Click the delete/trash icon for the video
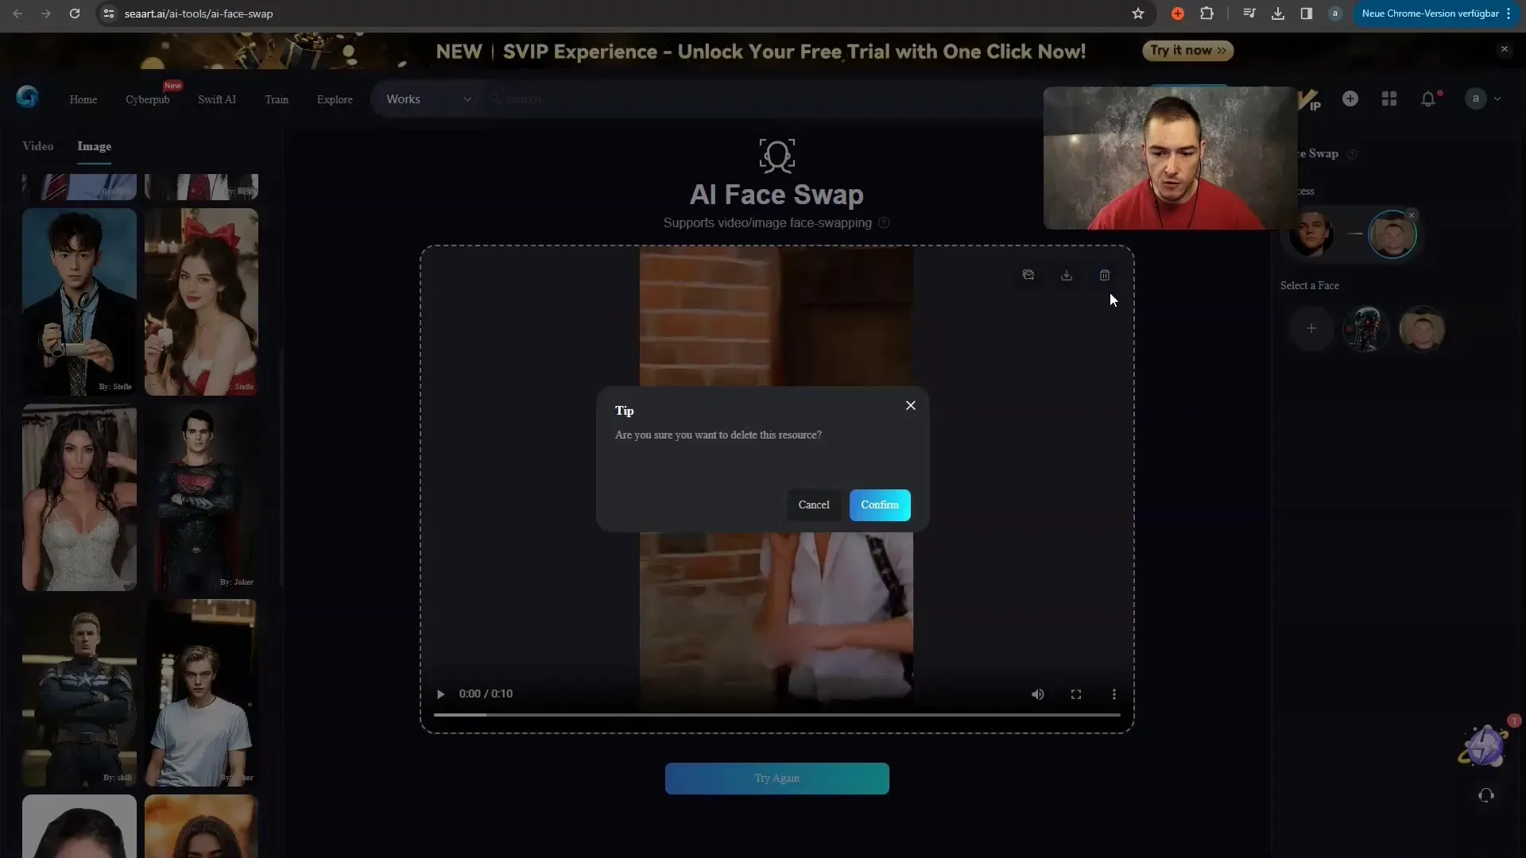This screenshot has height=858, width=1526. click(x=1105, y=274)
